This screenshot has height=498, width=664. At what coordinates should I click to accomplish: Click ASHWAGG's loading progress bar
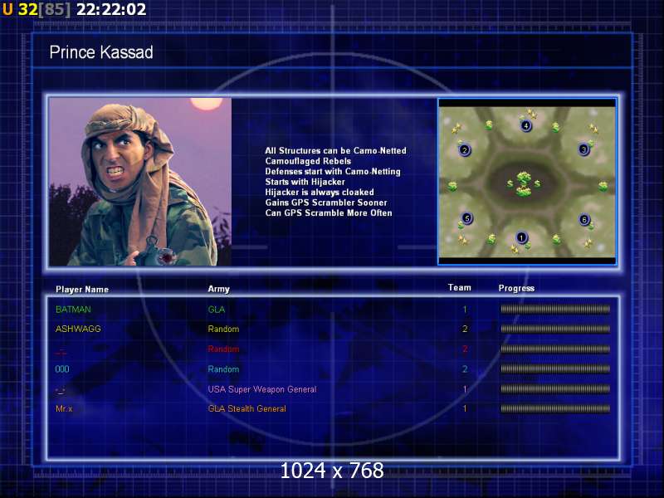[x=555, y=329]
